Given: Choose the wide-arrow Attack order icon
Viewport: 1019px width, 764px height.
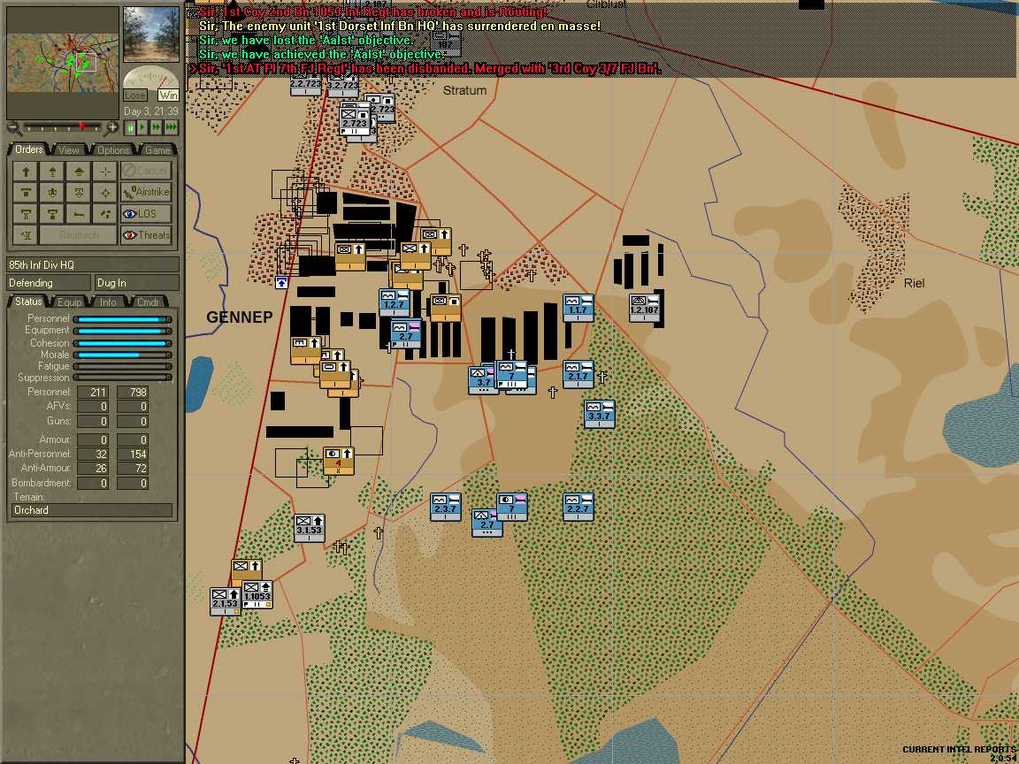Looking at the screenshot, I should [x=79, y=171].
